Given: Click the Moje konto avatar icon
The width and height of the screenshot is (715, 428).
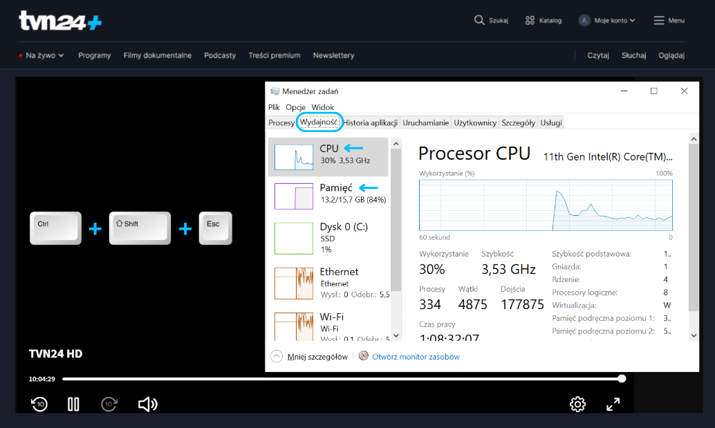Looking at the screenshot, I should pos(584,21).
